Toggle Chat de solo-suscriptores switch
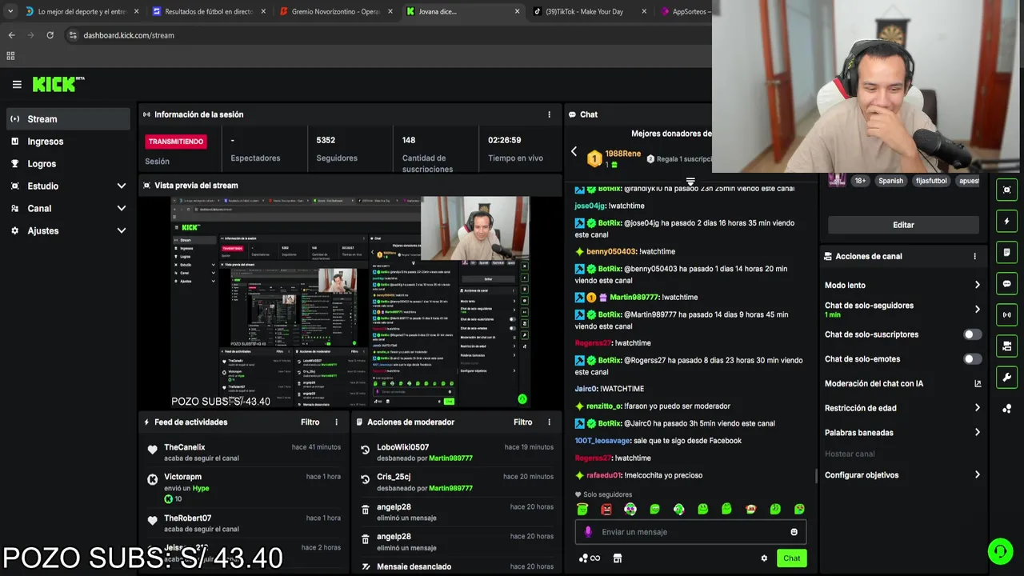 [x=972, y=334]
